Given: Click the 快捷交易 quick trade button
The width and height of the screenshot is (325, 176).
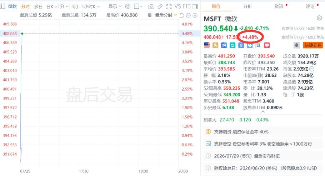Looking at the screenshot, I should pyautogui.click(x=313, y=45).
